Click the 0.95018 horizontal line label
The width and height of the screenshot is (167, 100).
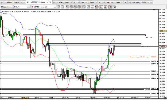(x=153, y=61)
